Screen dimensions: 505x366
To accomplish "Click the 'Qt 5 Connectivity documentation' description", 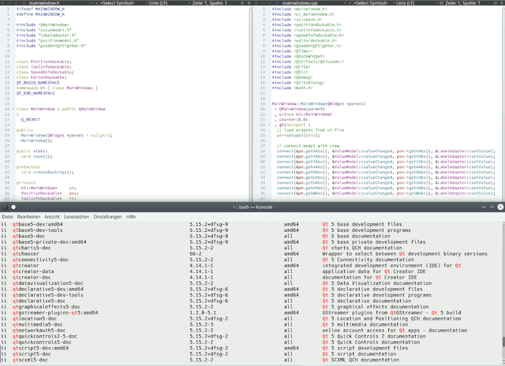I will point(368,260).
